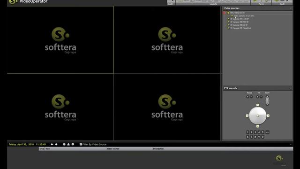This screenshot has width=300, height=169.
Task: Zoom in with top of Zoom slider
Action: tap(267, 97)
